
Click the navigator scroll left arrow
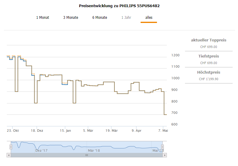(x=9, y=155)
